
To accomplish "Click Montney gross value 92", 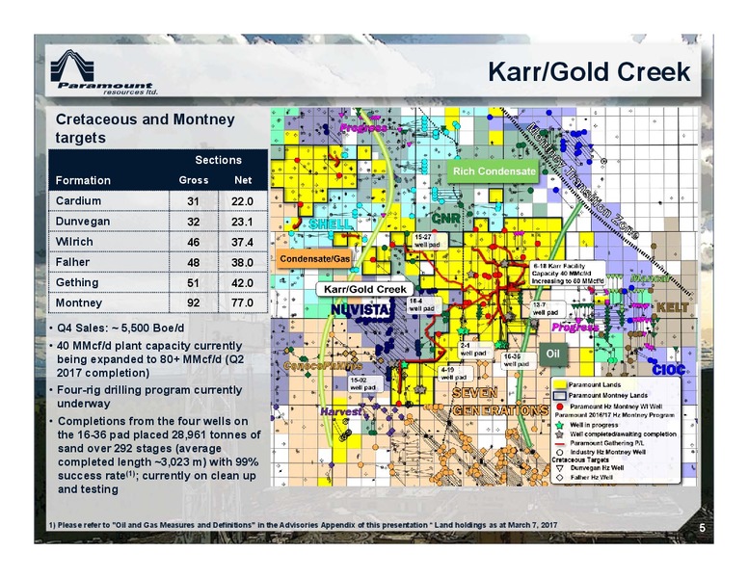I will (x=193, y=303).
